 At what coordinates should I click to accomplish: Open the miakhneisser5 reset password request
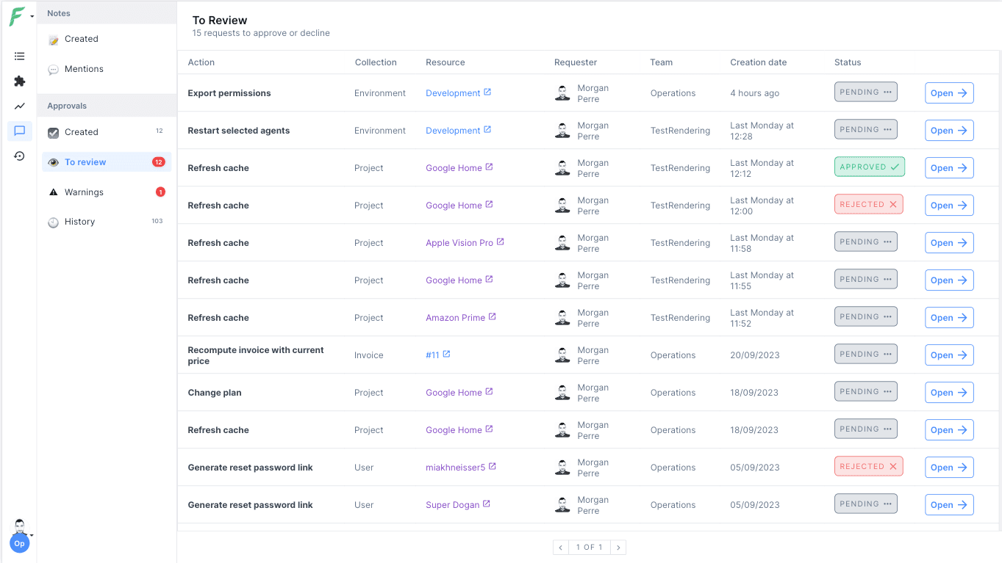coord(949,468)
